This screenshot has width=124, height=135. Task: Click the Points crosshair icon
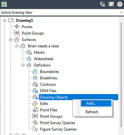click(x=17, y=27)
